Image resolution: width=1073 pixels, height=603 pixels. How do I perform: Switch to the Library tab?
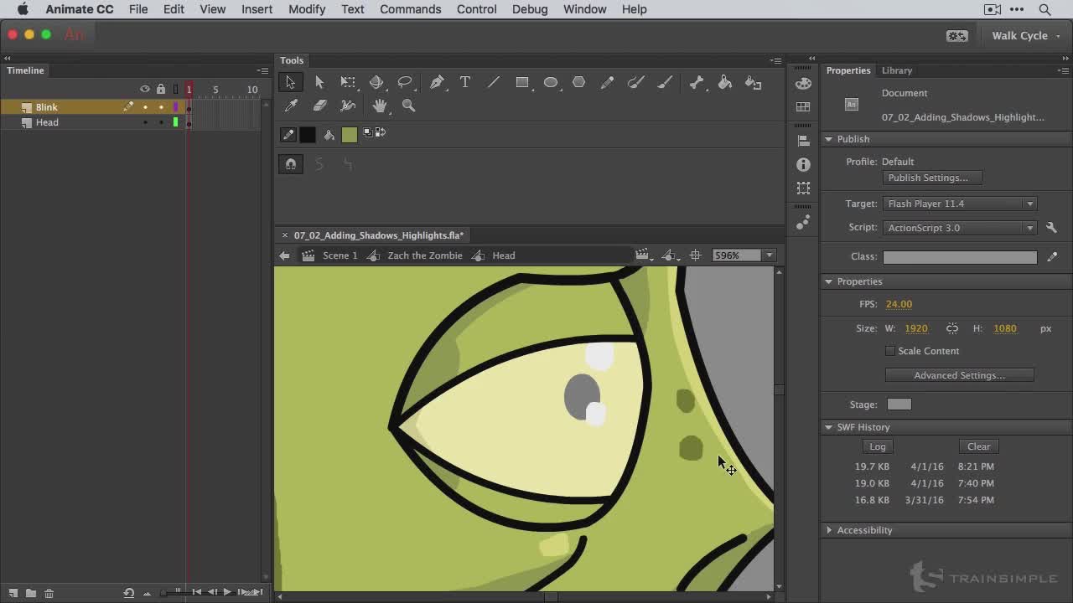coord(897,70)
